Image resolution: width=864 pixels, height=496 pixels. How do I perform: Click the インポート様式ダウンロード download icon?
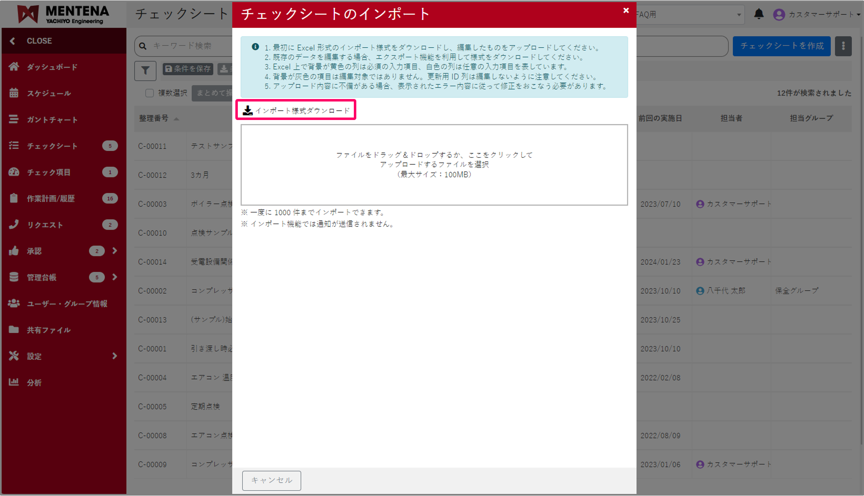pos(247,109)
